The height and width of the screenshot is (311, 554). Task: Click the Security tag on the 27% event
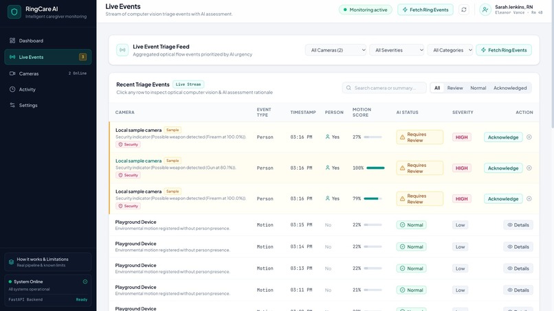click(128, 144)
